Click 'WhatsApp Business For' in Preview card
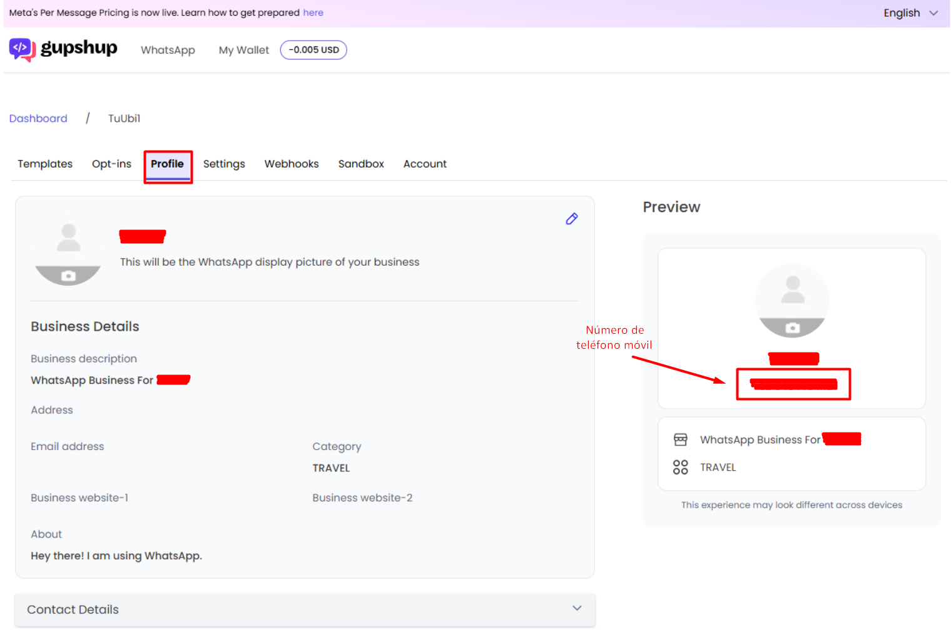This screenshot has width=951, height=632. point(760,440)
